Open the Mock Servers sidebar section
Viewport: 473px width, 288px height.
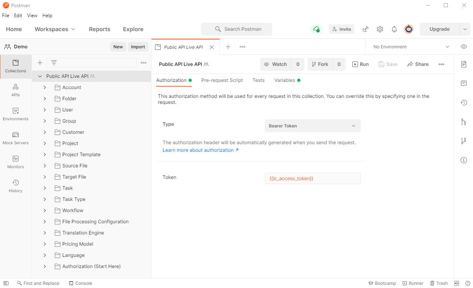coord(16,138)
